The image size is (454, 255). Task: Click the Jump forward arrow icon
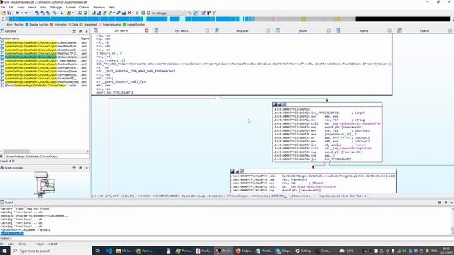click(x=26, y=13)
